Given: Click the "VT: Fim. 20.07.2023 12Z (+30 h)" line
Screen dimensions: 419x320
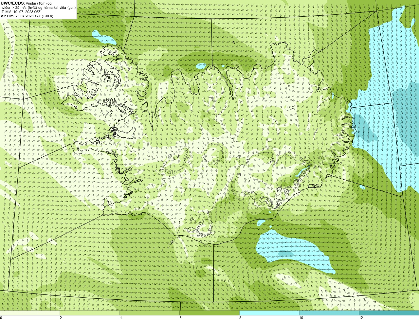Looking at the screenshot, I should pyautogui.click(x=27, y=16).
